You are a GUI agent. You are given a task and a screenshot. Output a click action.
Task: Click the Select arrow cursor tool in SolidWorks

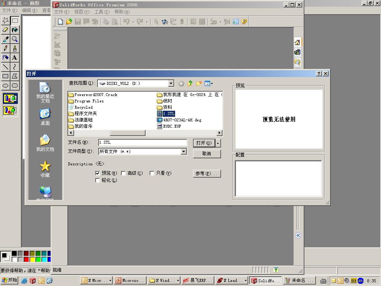pos(156,22)
